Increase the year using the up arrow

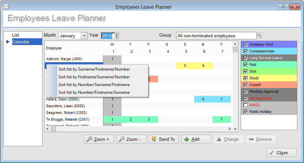(117, 34)
